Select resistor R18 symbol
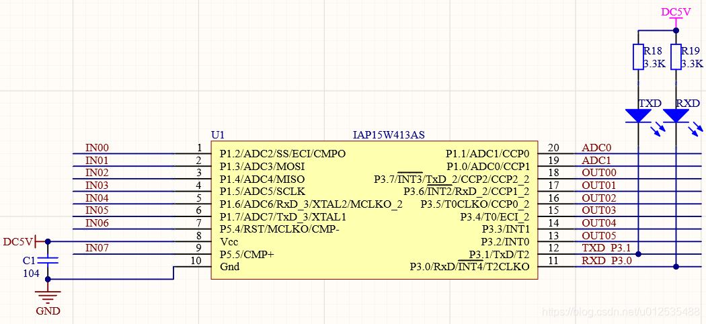The image size is (706, 324). [x=639, y=57]
